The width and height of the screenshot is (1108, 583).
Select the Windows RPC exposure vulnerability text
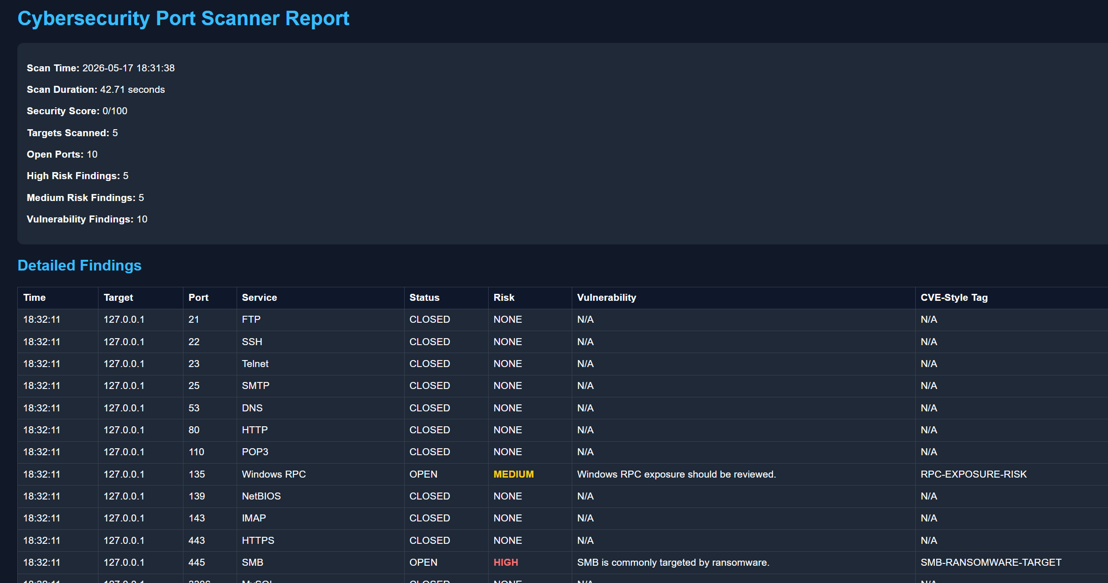pyautogui.click(x=676, y=474)
